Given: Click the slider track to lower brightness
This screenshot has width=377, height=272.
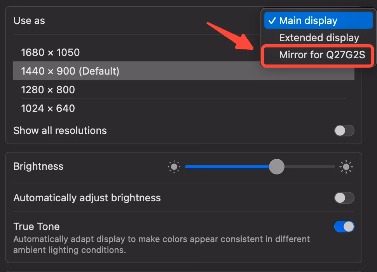Looking at the screenshot, I should 218,167.
